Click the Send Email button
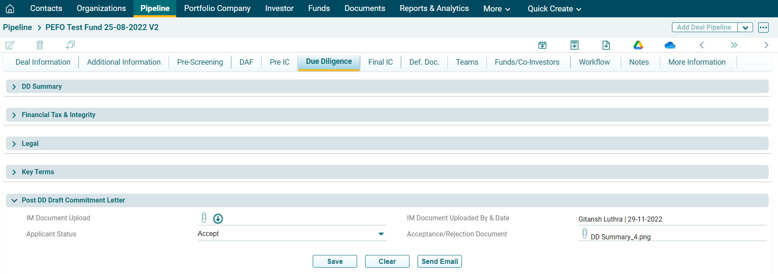 coord(440,261)
